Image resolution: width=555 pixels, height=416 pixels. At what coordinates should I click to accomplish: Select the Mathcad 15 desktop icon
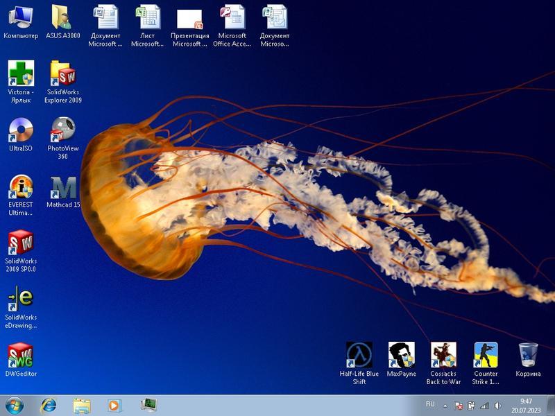(63, 187)
